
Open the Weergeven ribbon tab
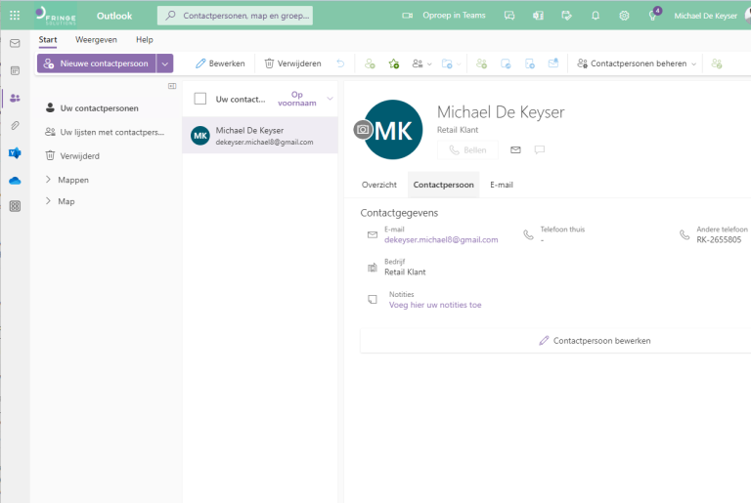(96, 40)
